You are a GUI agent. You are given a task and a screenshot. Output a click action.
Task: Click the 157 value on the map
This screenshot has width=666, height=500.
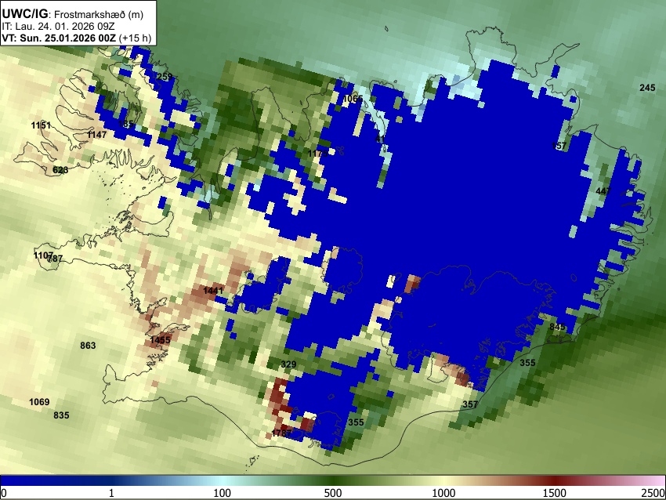coord(559,146)
